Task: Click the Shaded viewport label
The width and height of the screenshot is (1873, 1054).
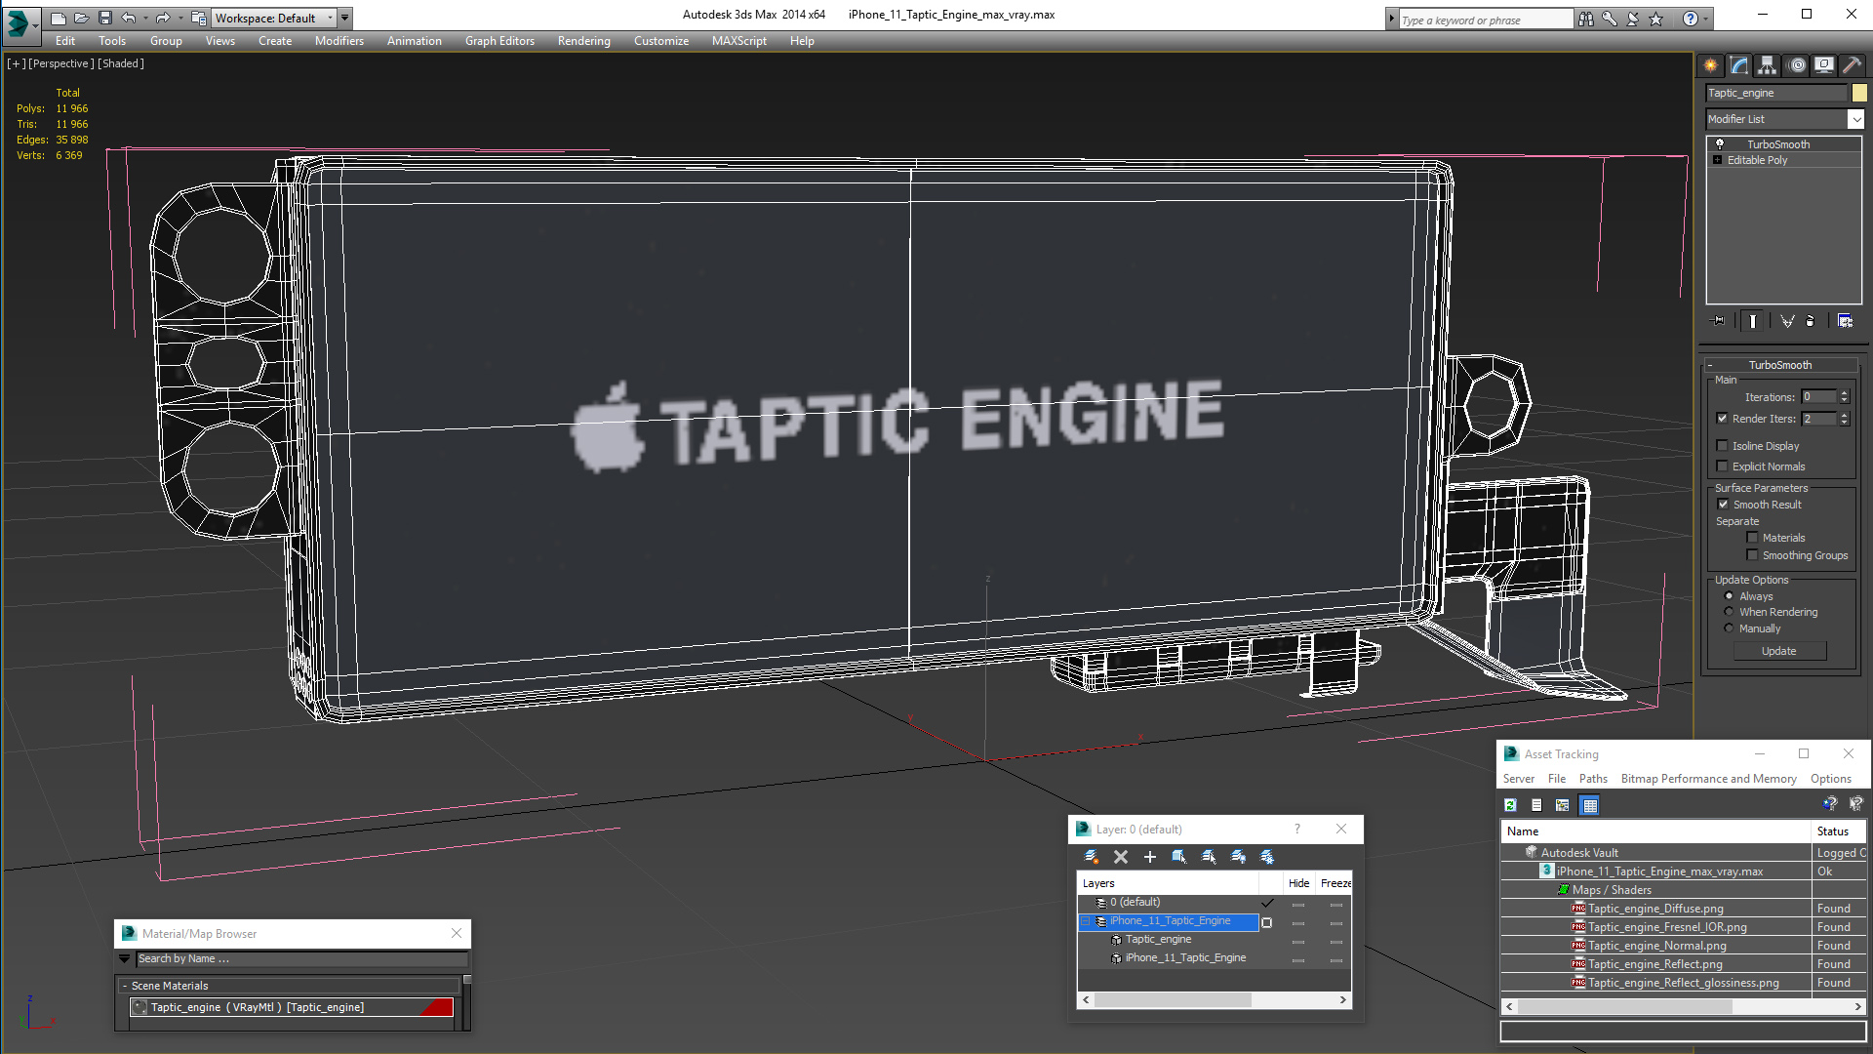Action: [x=121, y=63]
